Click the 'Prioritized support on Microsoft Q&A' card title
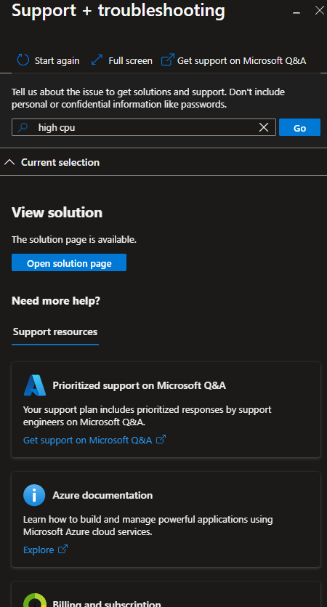Viewport: 327px width, 607px height. click(140, 385)
